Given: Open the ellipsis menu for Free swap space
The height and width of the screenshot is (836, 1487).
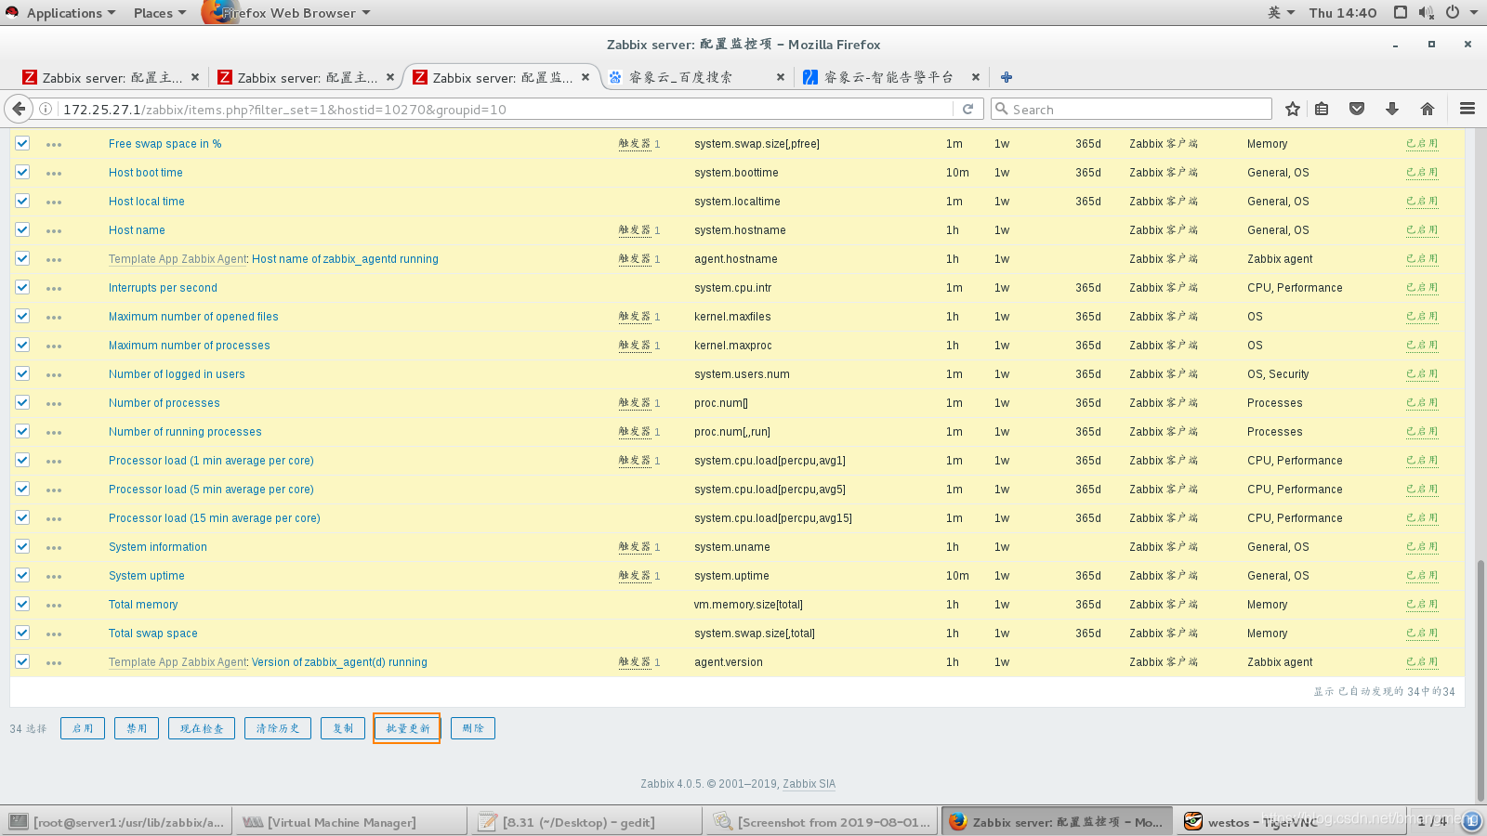Looking at the screenshot, I should [x=54, y=145].
